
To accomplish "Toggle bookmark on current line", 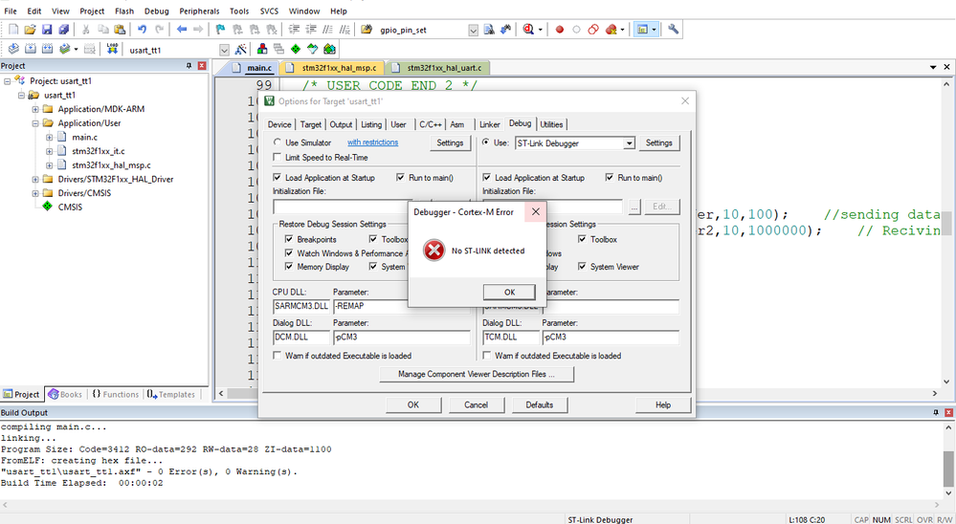I will [x=221, y=30].
